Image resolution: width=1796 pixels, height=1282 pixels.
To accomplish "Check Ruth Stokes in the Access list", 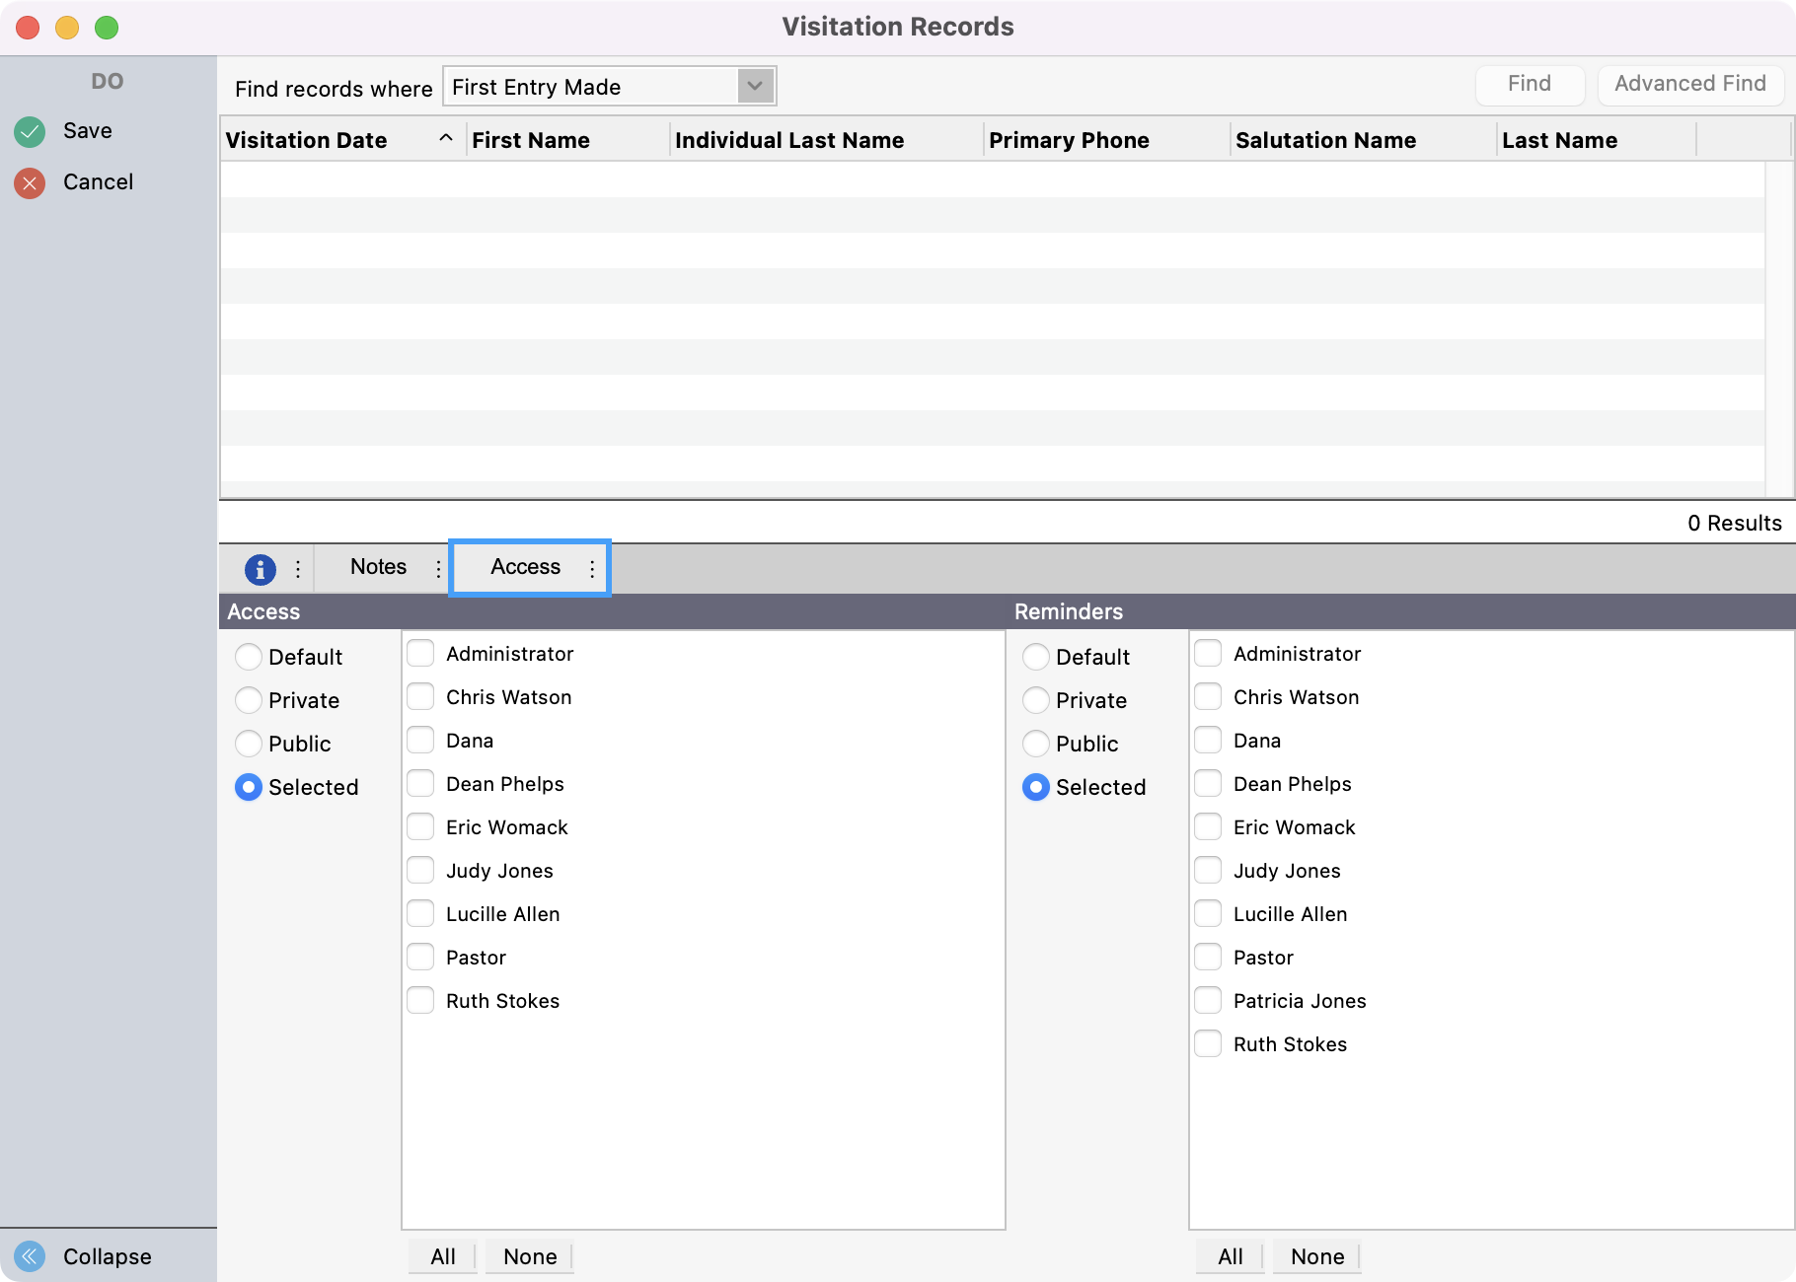I will (419, 999).
